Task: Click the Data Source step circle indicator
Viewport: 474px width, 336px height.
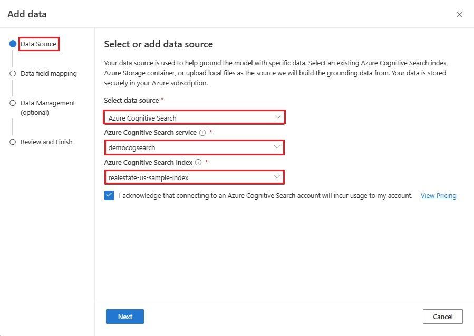Action: pyautogui.click(x=13, y=44)
